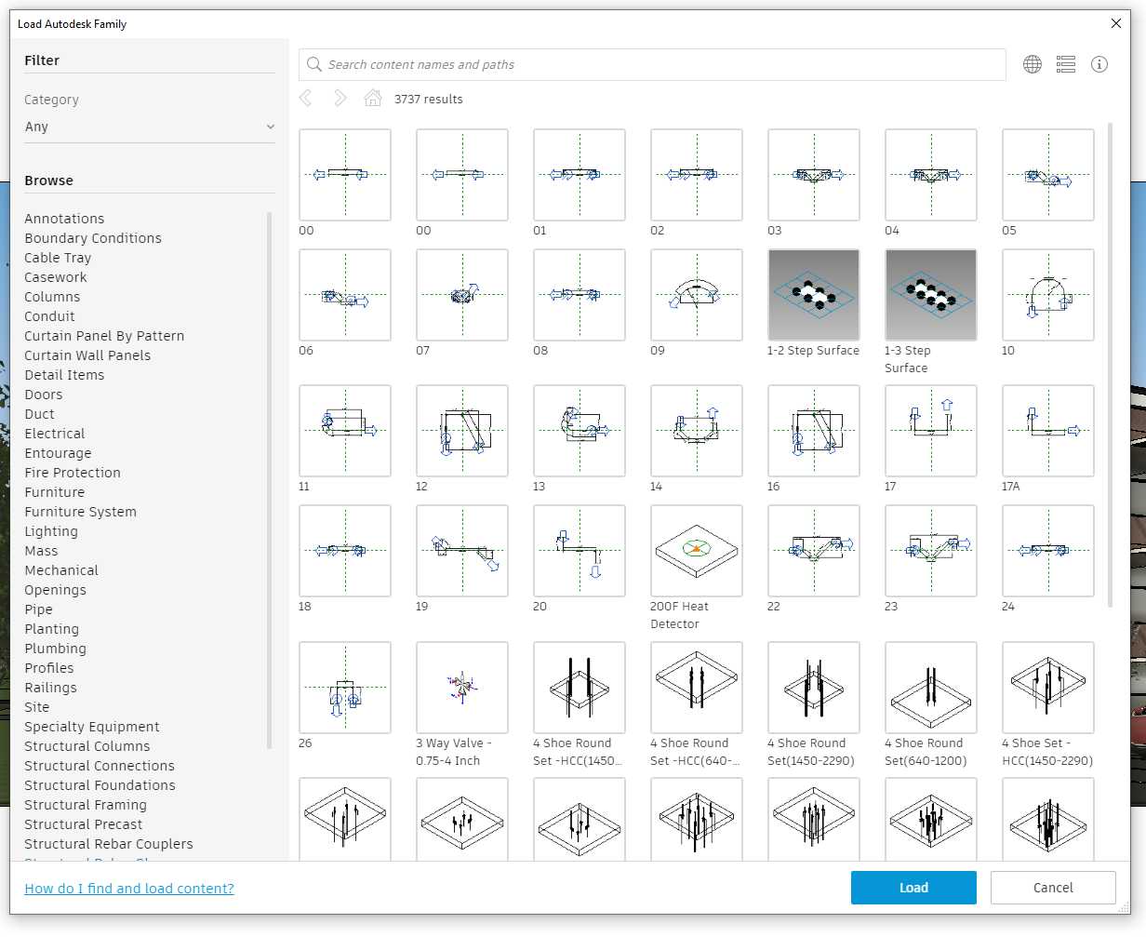This screenshot has width=1146, height=937.
Task: Click the Load button
Action: pyautogui.click(x=913, y=887)
